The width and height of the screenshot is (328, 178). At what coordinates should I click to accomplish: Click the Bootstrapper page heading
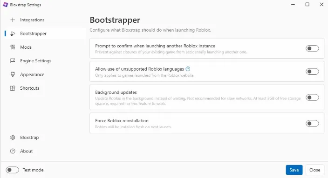[x=115, y=20]
